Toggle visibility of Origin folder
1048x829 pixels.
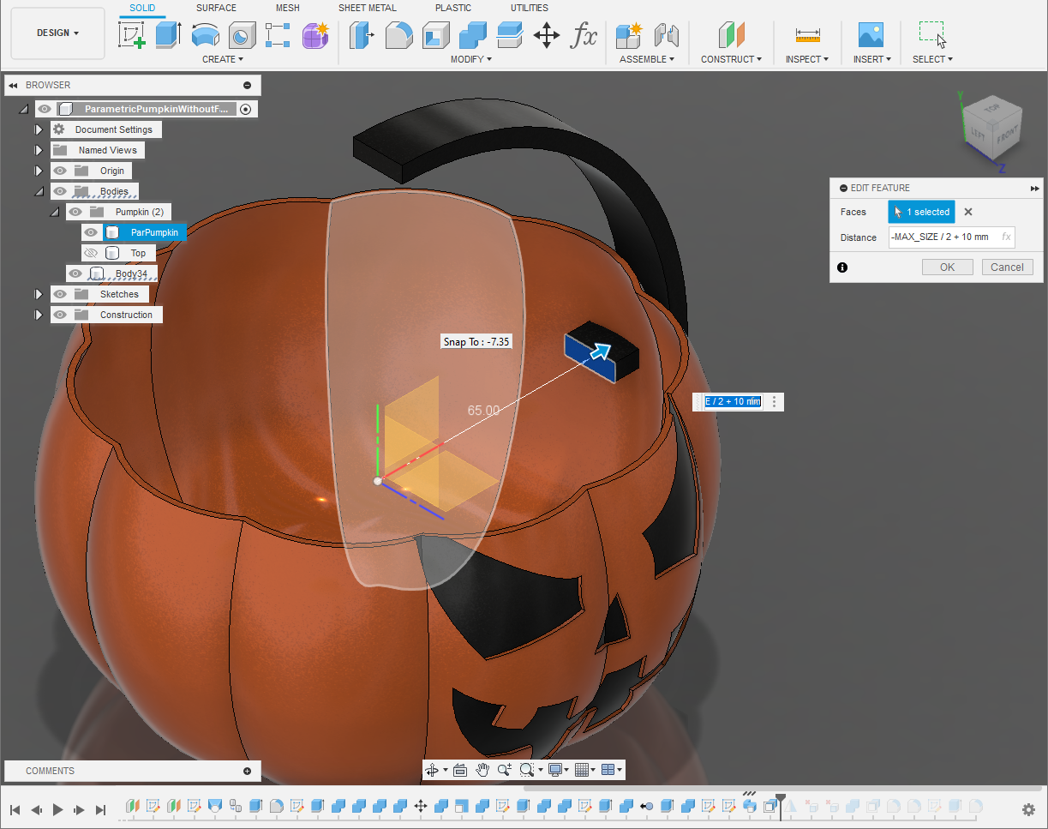coord(60,171)
